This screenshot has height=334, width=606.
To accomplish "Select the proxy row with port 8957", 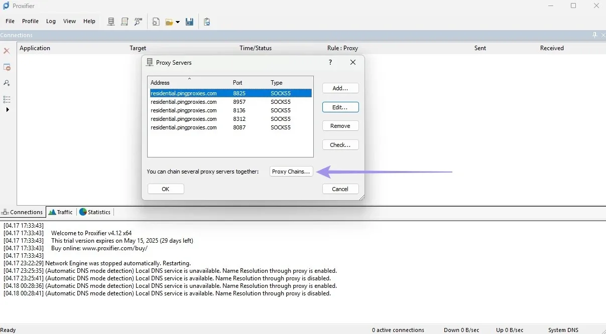I will (230, 102).
